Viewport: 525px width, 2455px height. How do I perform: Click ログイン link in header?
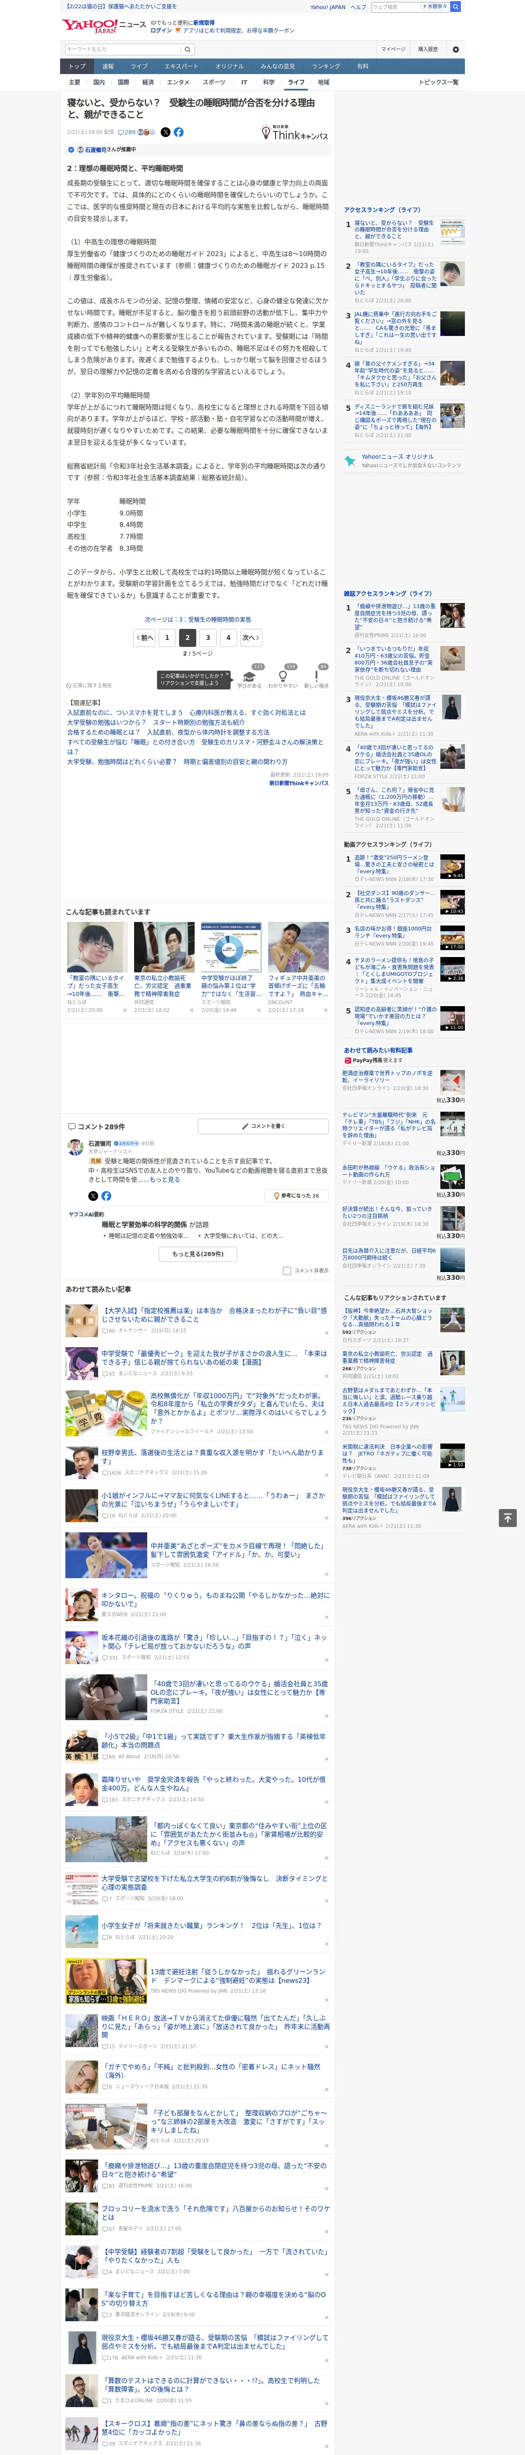click(162, 31)
